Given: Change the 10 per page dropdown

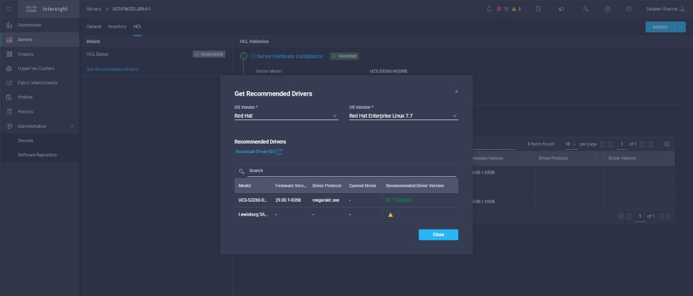Looking at the screenshot, I should [571, 144].
